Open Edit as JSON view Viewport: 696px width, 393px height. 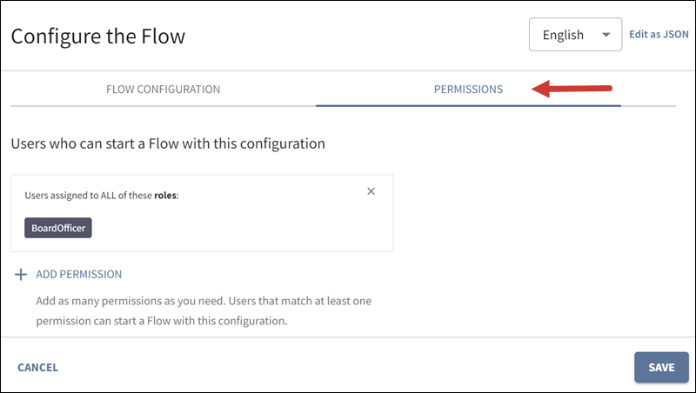point(659,36)
